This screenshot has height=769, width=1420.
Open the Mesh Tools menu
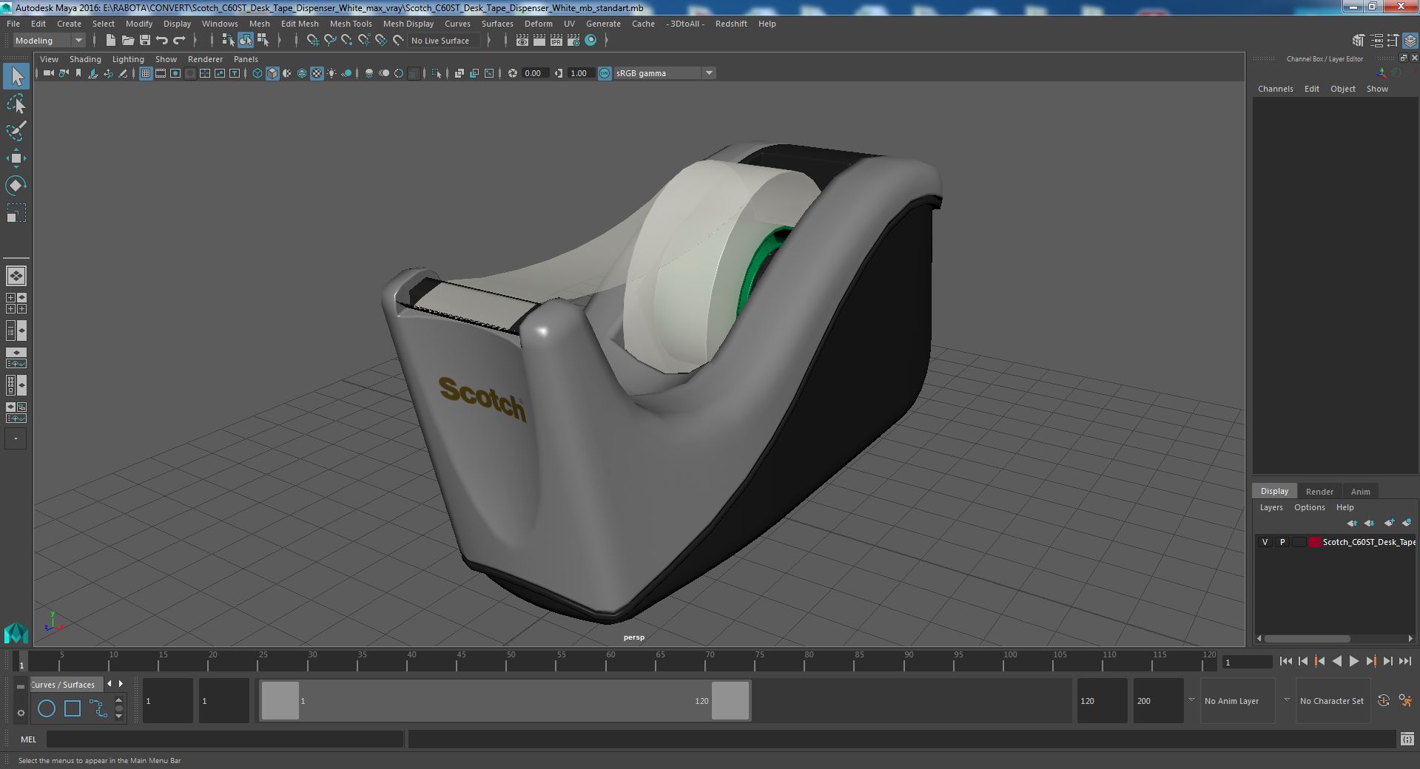pos(351,24)
